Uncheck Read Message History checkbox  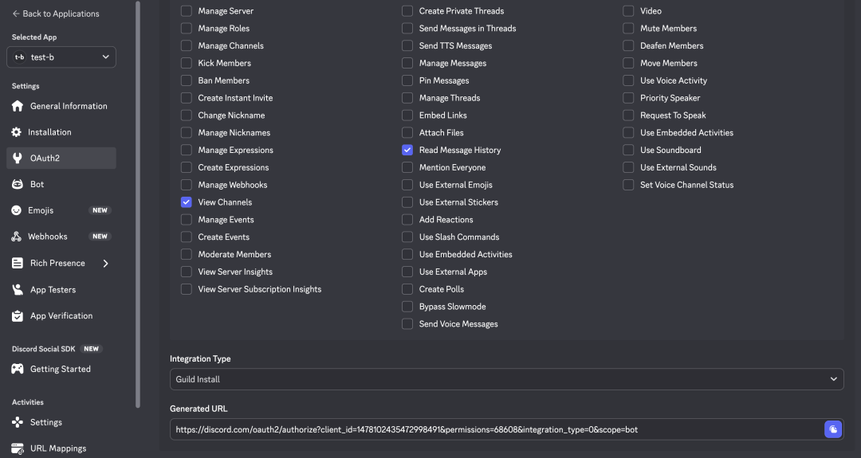[407, 150]
